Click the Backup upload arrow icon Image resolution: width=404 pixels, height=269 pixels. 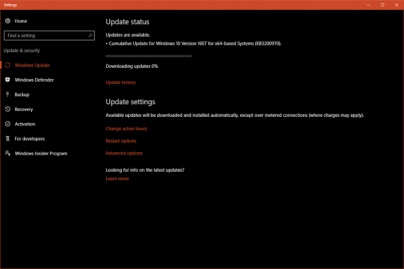click(x=8, y=95)
